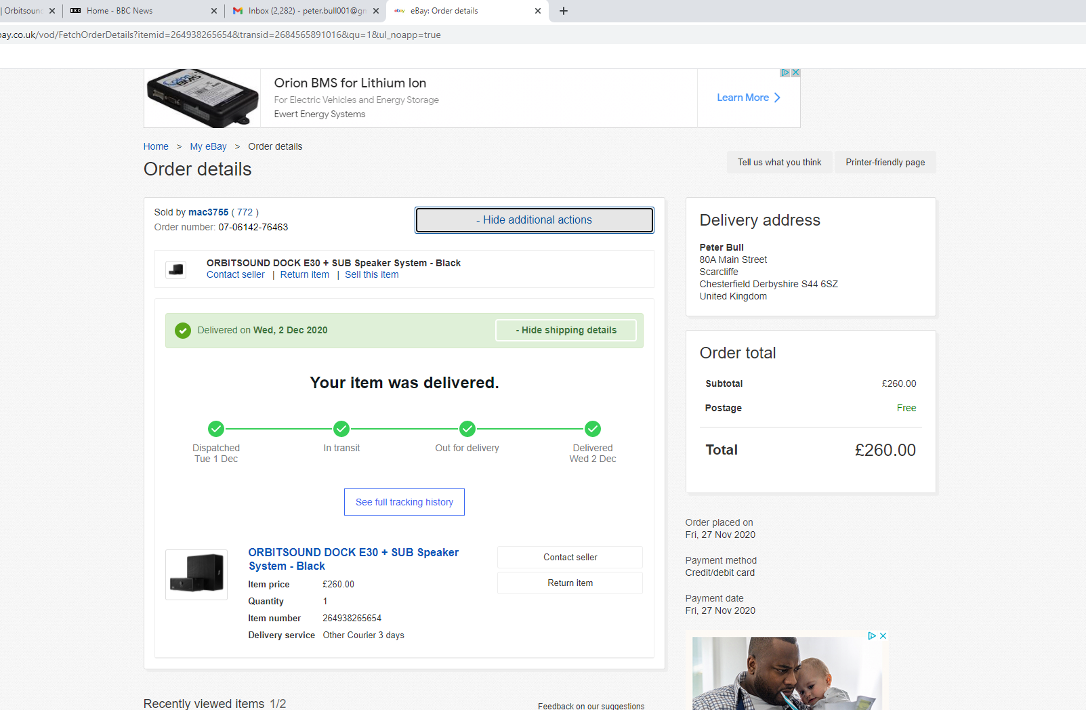Click the browser address bar URL
The height and width of the screenshot is (710, 1086).
[x=220, y=35]
